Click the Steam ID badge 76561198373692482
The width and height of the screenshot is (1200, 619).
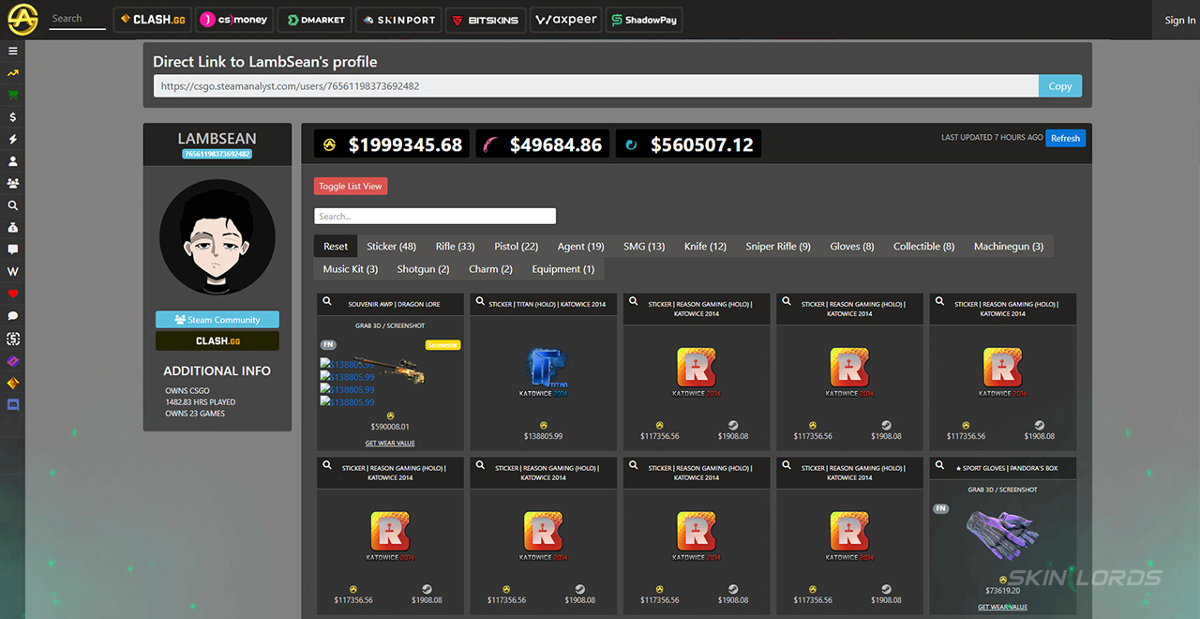[x=217, y=154]
